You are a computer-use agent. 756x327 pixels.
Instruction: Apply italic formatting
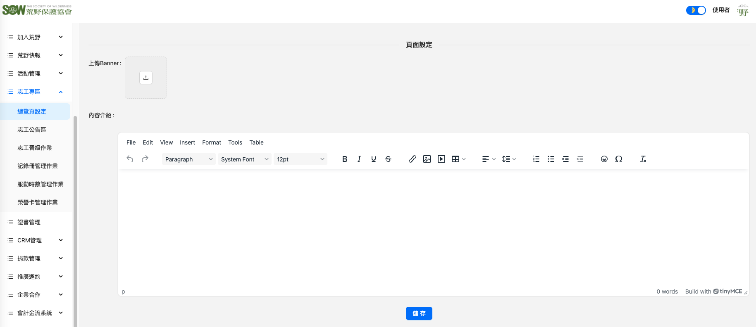click(359, 159)
